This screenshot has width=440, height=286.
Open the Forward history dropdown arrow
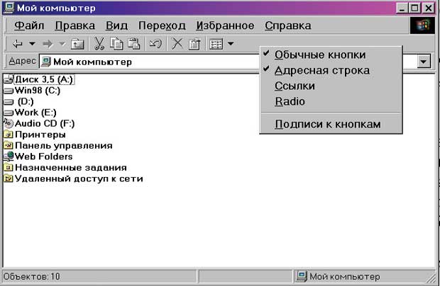[x=62, y=44]
